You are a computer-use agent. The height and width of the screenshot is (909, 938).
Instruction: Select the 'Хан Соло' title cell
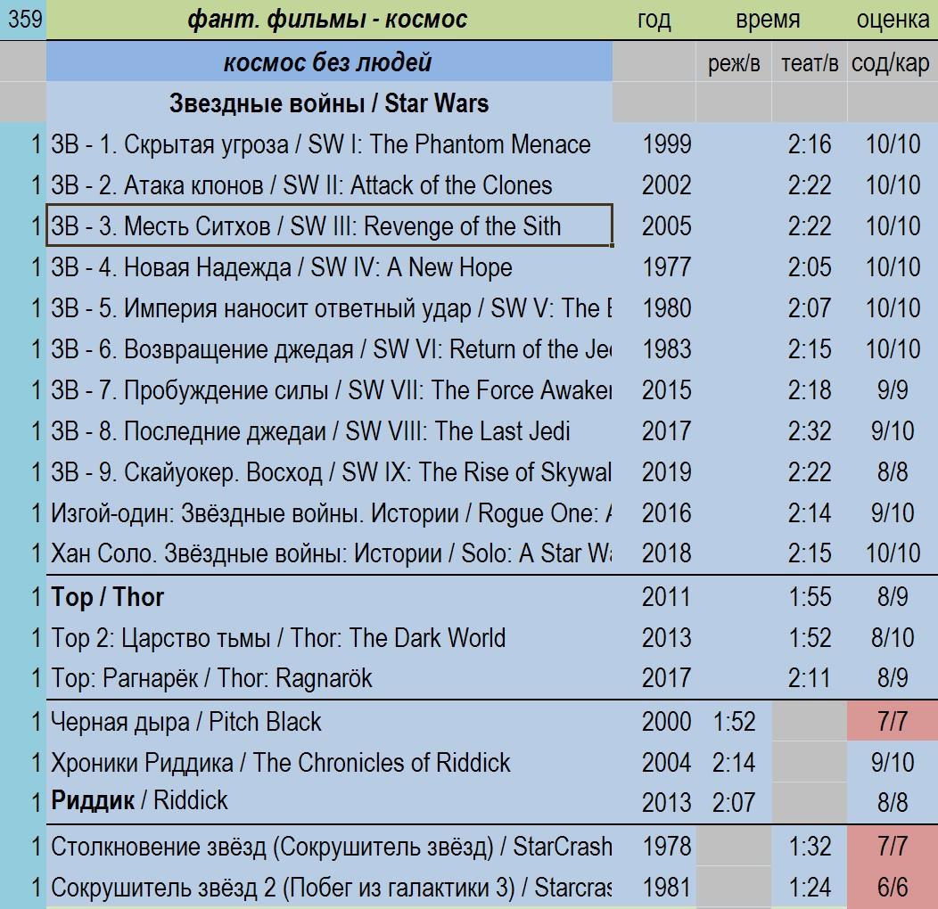(x=329, y=553)
